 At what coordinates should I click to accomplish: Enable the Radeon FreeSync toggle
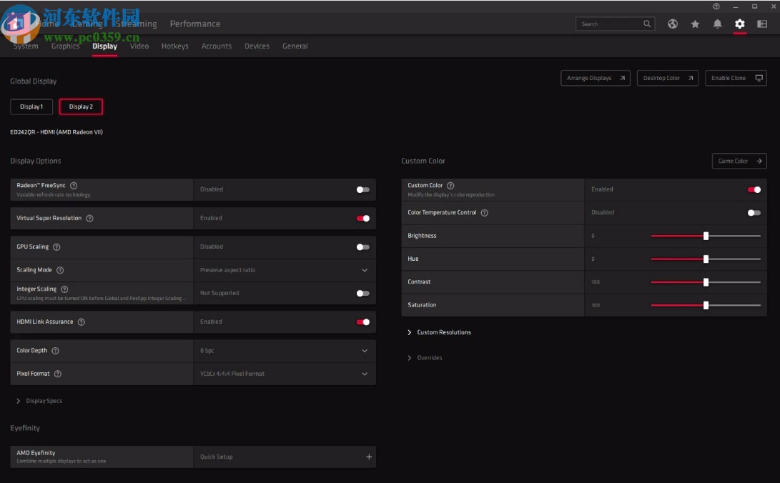pyautogui.click(x=363, y=189)
